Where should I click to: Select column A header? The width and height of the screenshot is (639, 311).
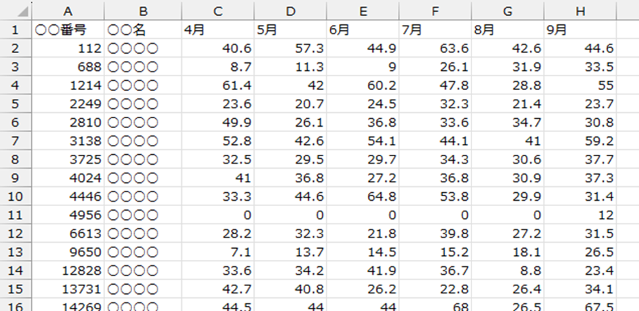coord(68,11)
